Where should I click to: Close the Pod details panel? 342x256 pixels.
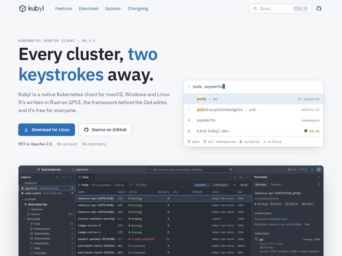coord(319,177)
